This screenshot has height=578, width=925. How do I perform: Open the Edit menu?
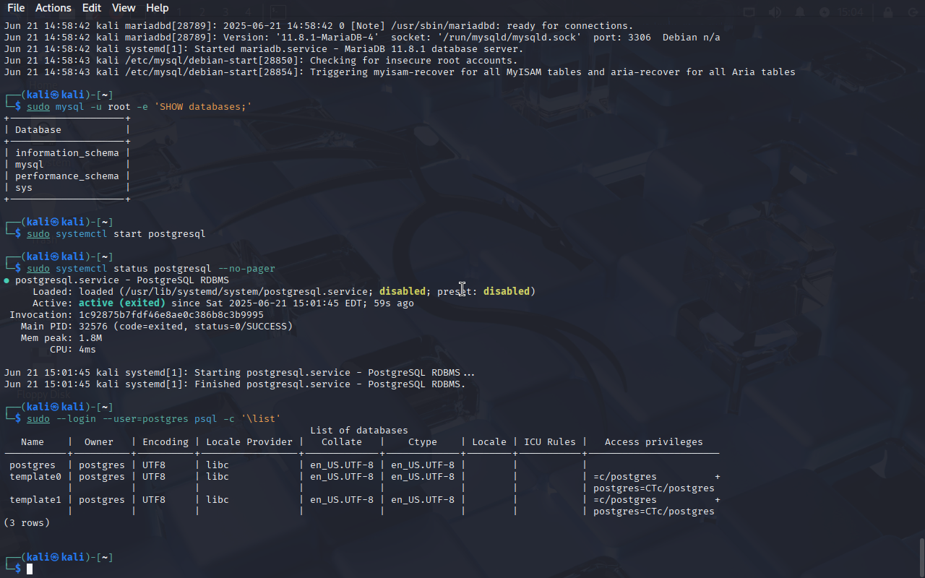(x=92, y=8)
